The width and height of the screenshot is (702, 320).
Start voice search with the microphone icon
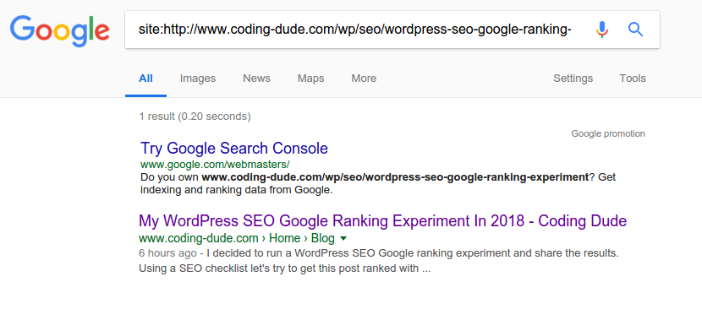[602, 30]
